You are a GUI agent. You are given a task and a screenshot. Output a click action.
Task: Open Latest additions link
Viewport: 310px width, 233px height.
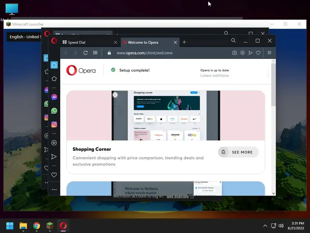click(215, 76)
